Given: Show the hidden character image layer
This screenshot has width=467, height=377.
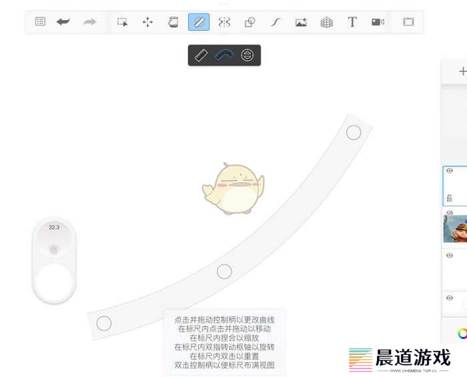Looking at the screenshot, I should tap(450, 212).
